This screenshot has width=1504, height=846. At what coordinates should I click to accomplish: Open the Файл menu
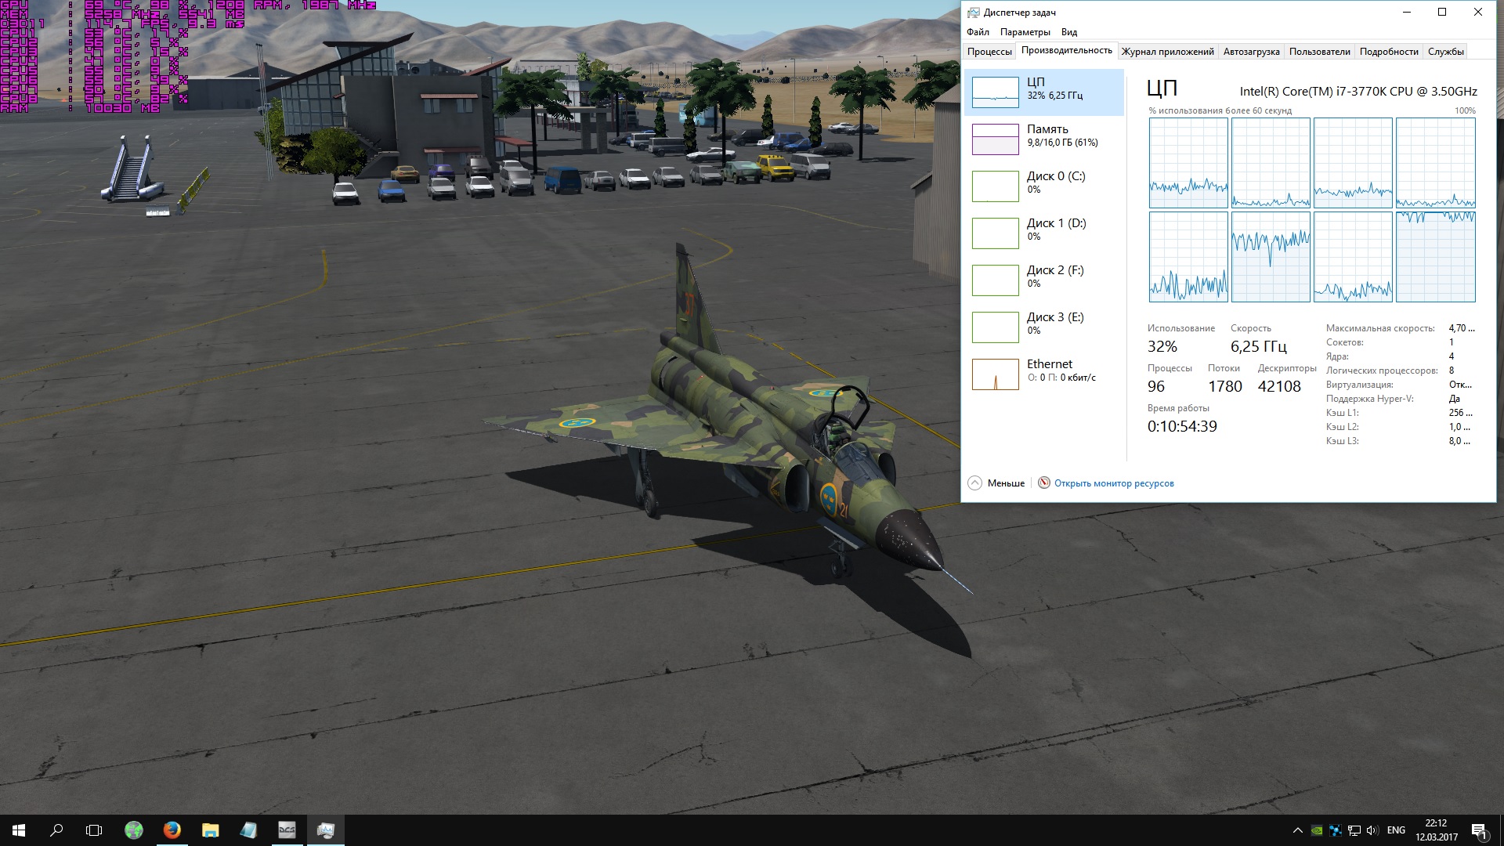(978, 32)
